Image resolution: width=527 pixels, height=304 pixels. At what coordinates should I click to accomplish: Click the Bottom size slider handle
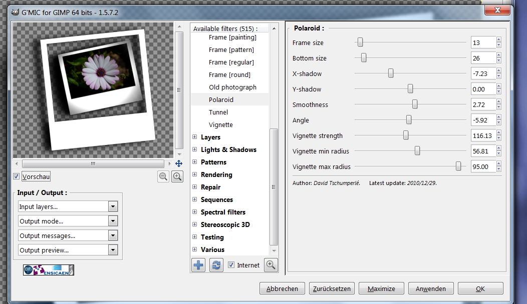pyautogui.click(x=364, y=57)
